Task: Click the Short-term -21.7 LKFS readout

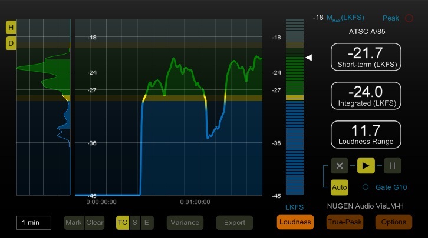Action: [366, 57]
